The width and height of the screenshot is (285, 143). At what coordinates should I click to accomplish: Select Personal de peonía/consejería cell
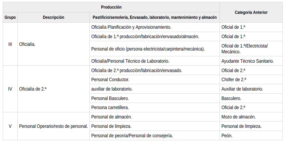point(154,136)
